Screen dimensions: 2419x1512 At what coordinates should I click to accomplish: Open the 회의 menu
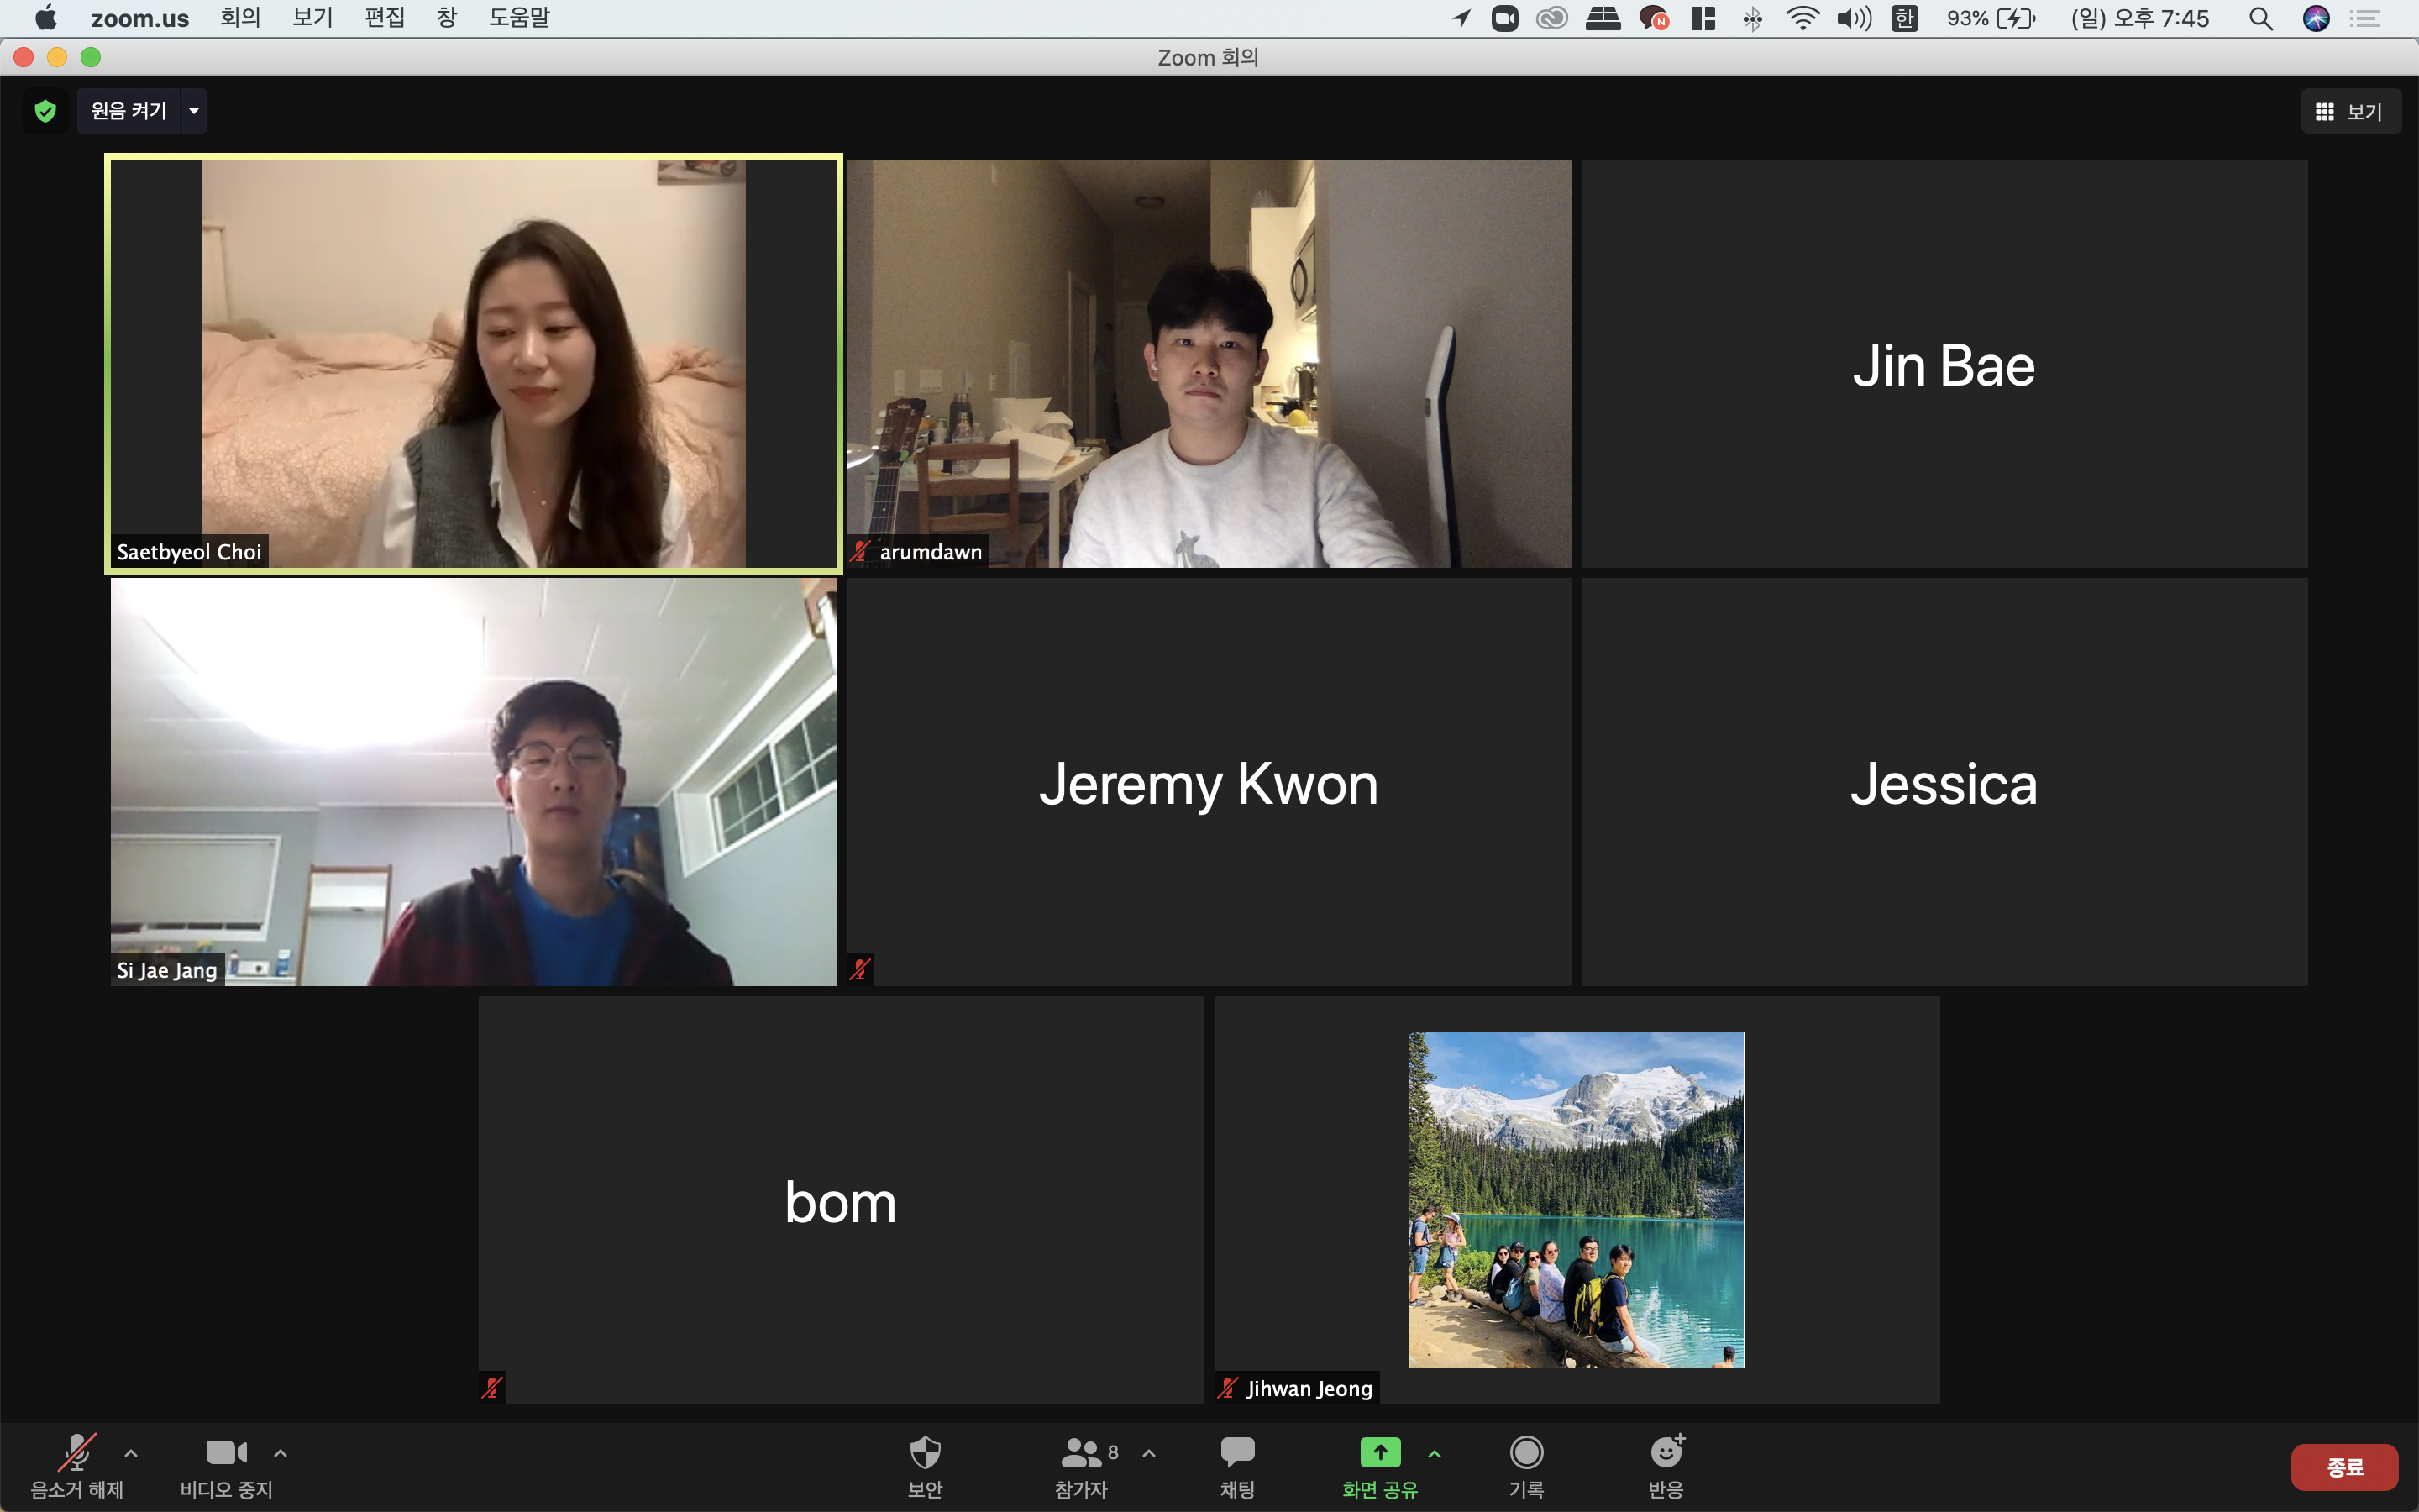(240, 18)
